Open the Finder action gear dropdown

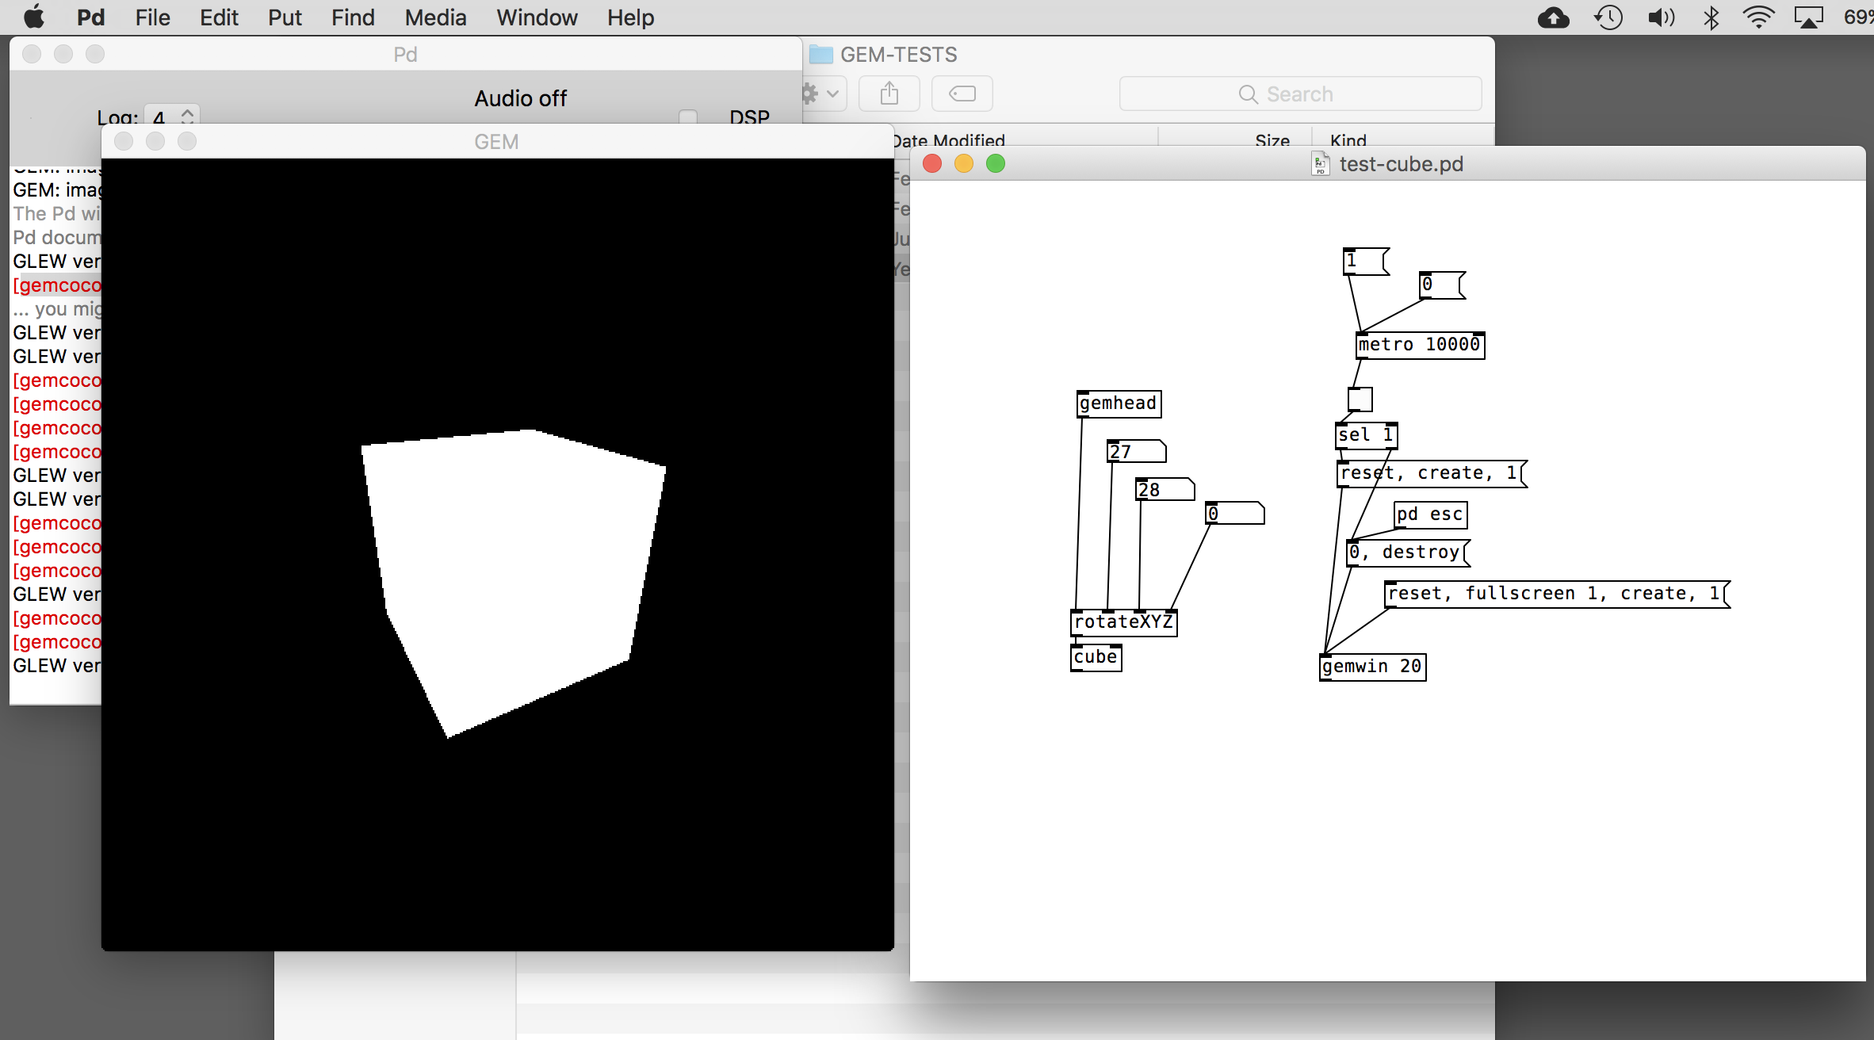(x=823, y=94)
